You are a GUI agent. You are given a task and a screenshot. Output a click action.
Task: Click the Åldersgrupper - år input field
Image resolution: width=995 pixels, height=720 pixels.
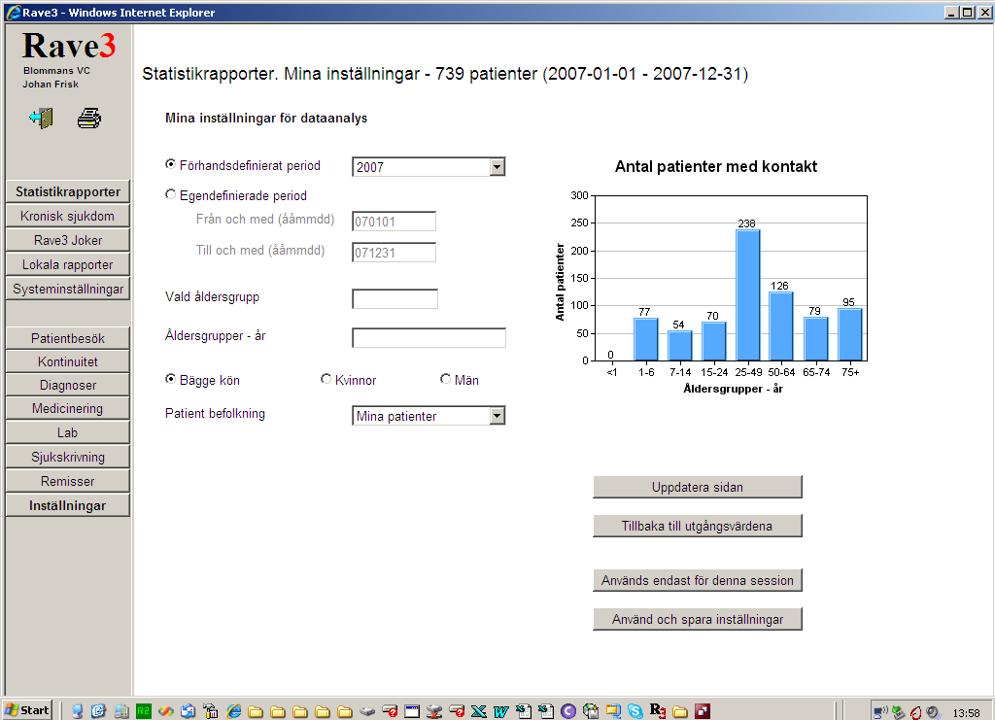pos(429,337)
